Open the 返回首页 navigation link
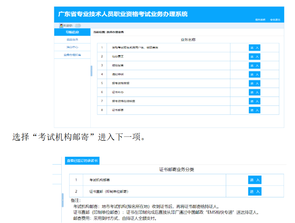The height and width of the screenshot is (223, 295). click(72, 40)
